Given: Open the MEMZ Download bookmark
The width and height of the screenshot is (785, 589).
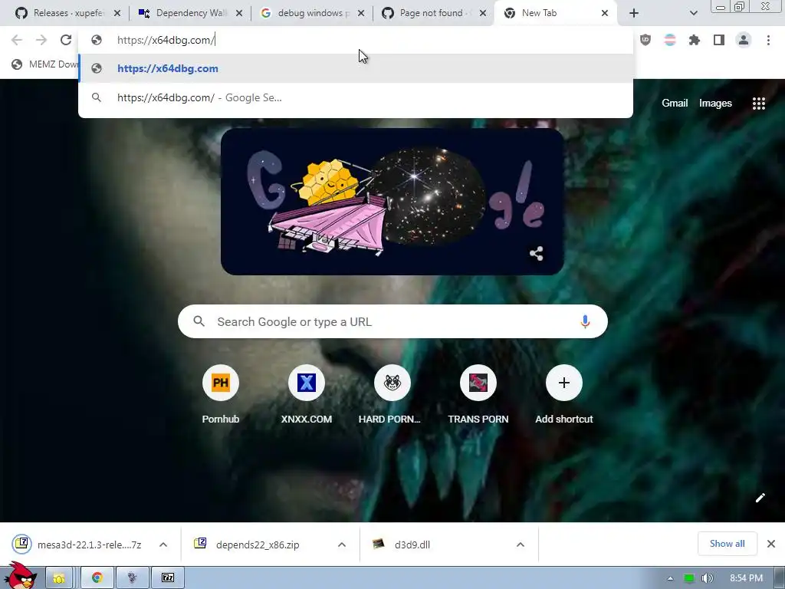Looking at the screenshot, I should (45, 64).
